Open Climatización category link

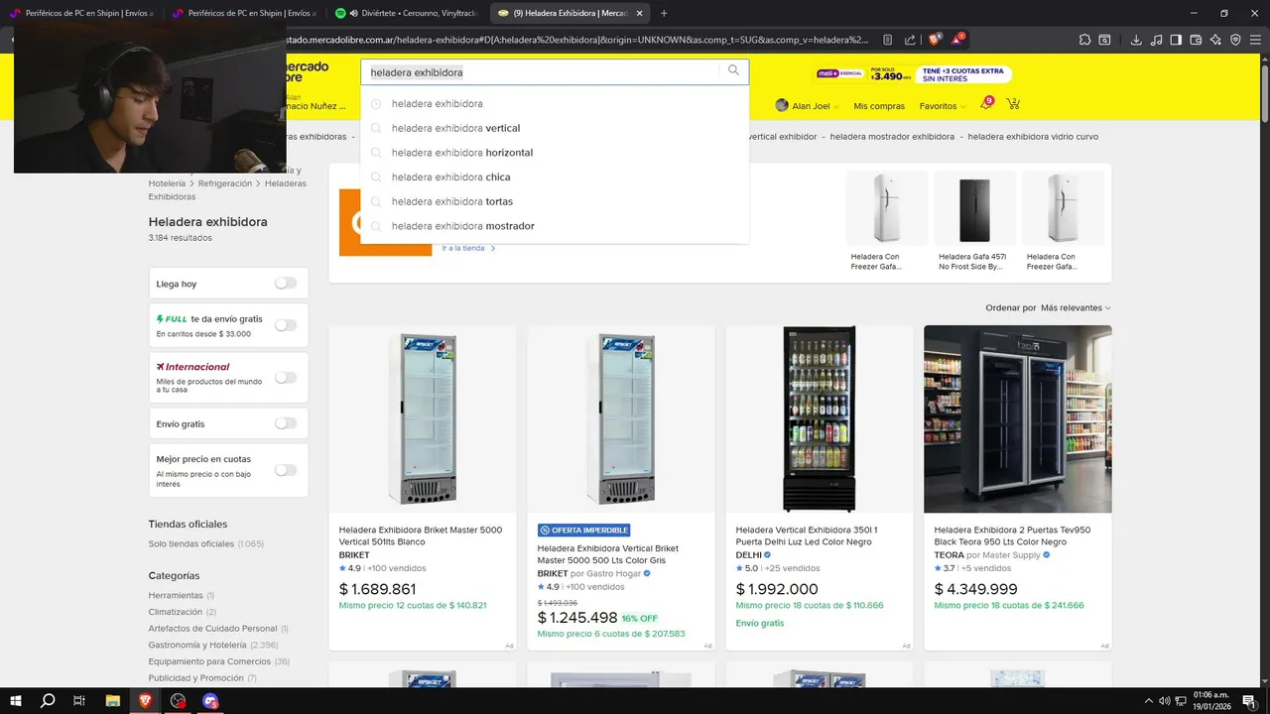(176, 612)
